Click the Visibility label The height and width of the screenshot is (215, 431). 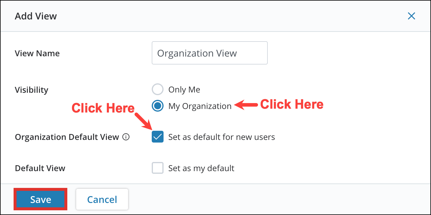tap(31, 90)
